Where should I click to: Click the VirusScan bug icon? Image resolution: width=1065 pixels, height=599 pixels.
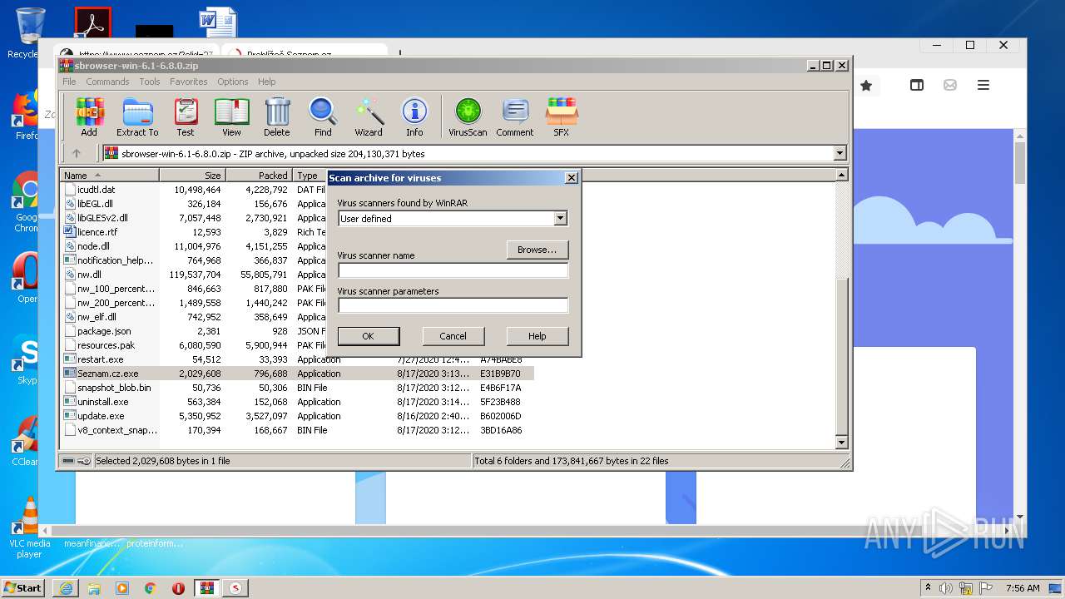[x=468, y=117]
